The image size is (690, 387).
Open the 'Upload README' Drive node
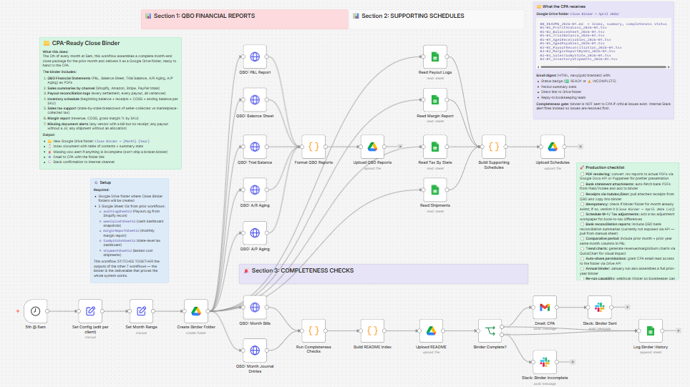tap(431, 330)
